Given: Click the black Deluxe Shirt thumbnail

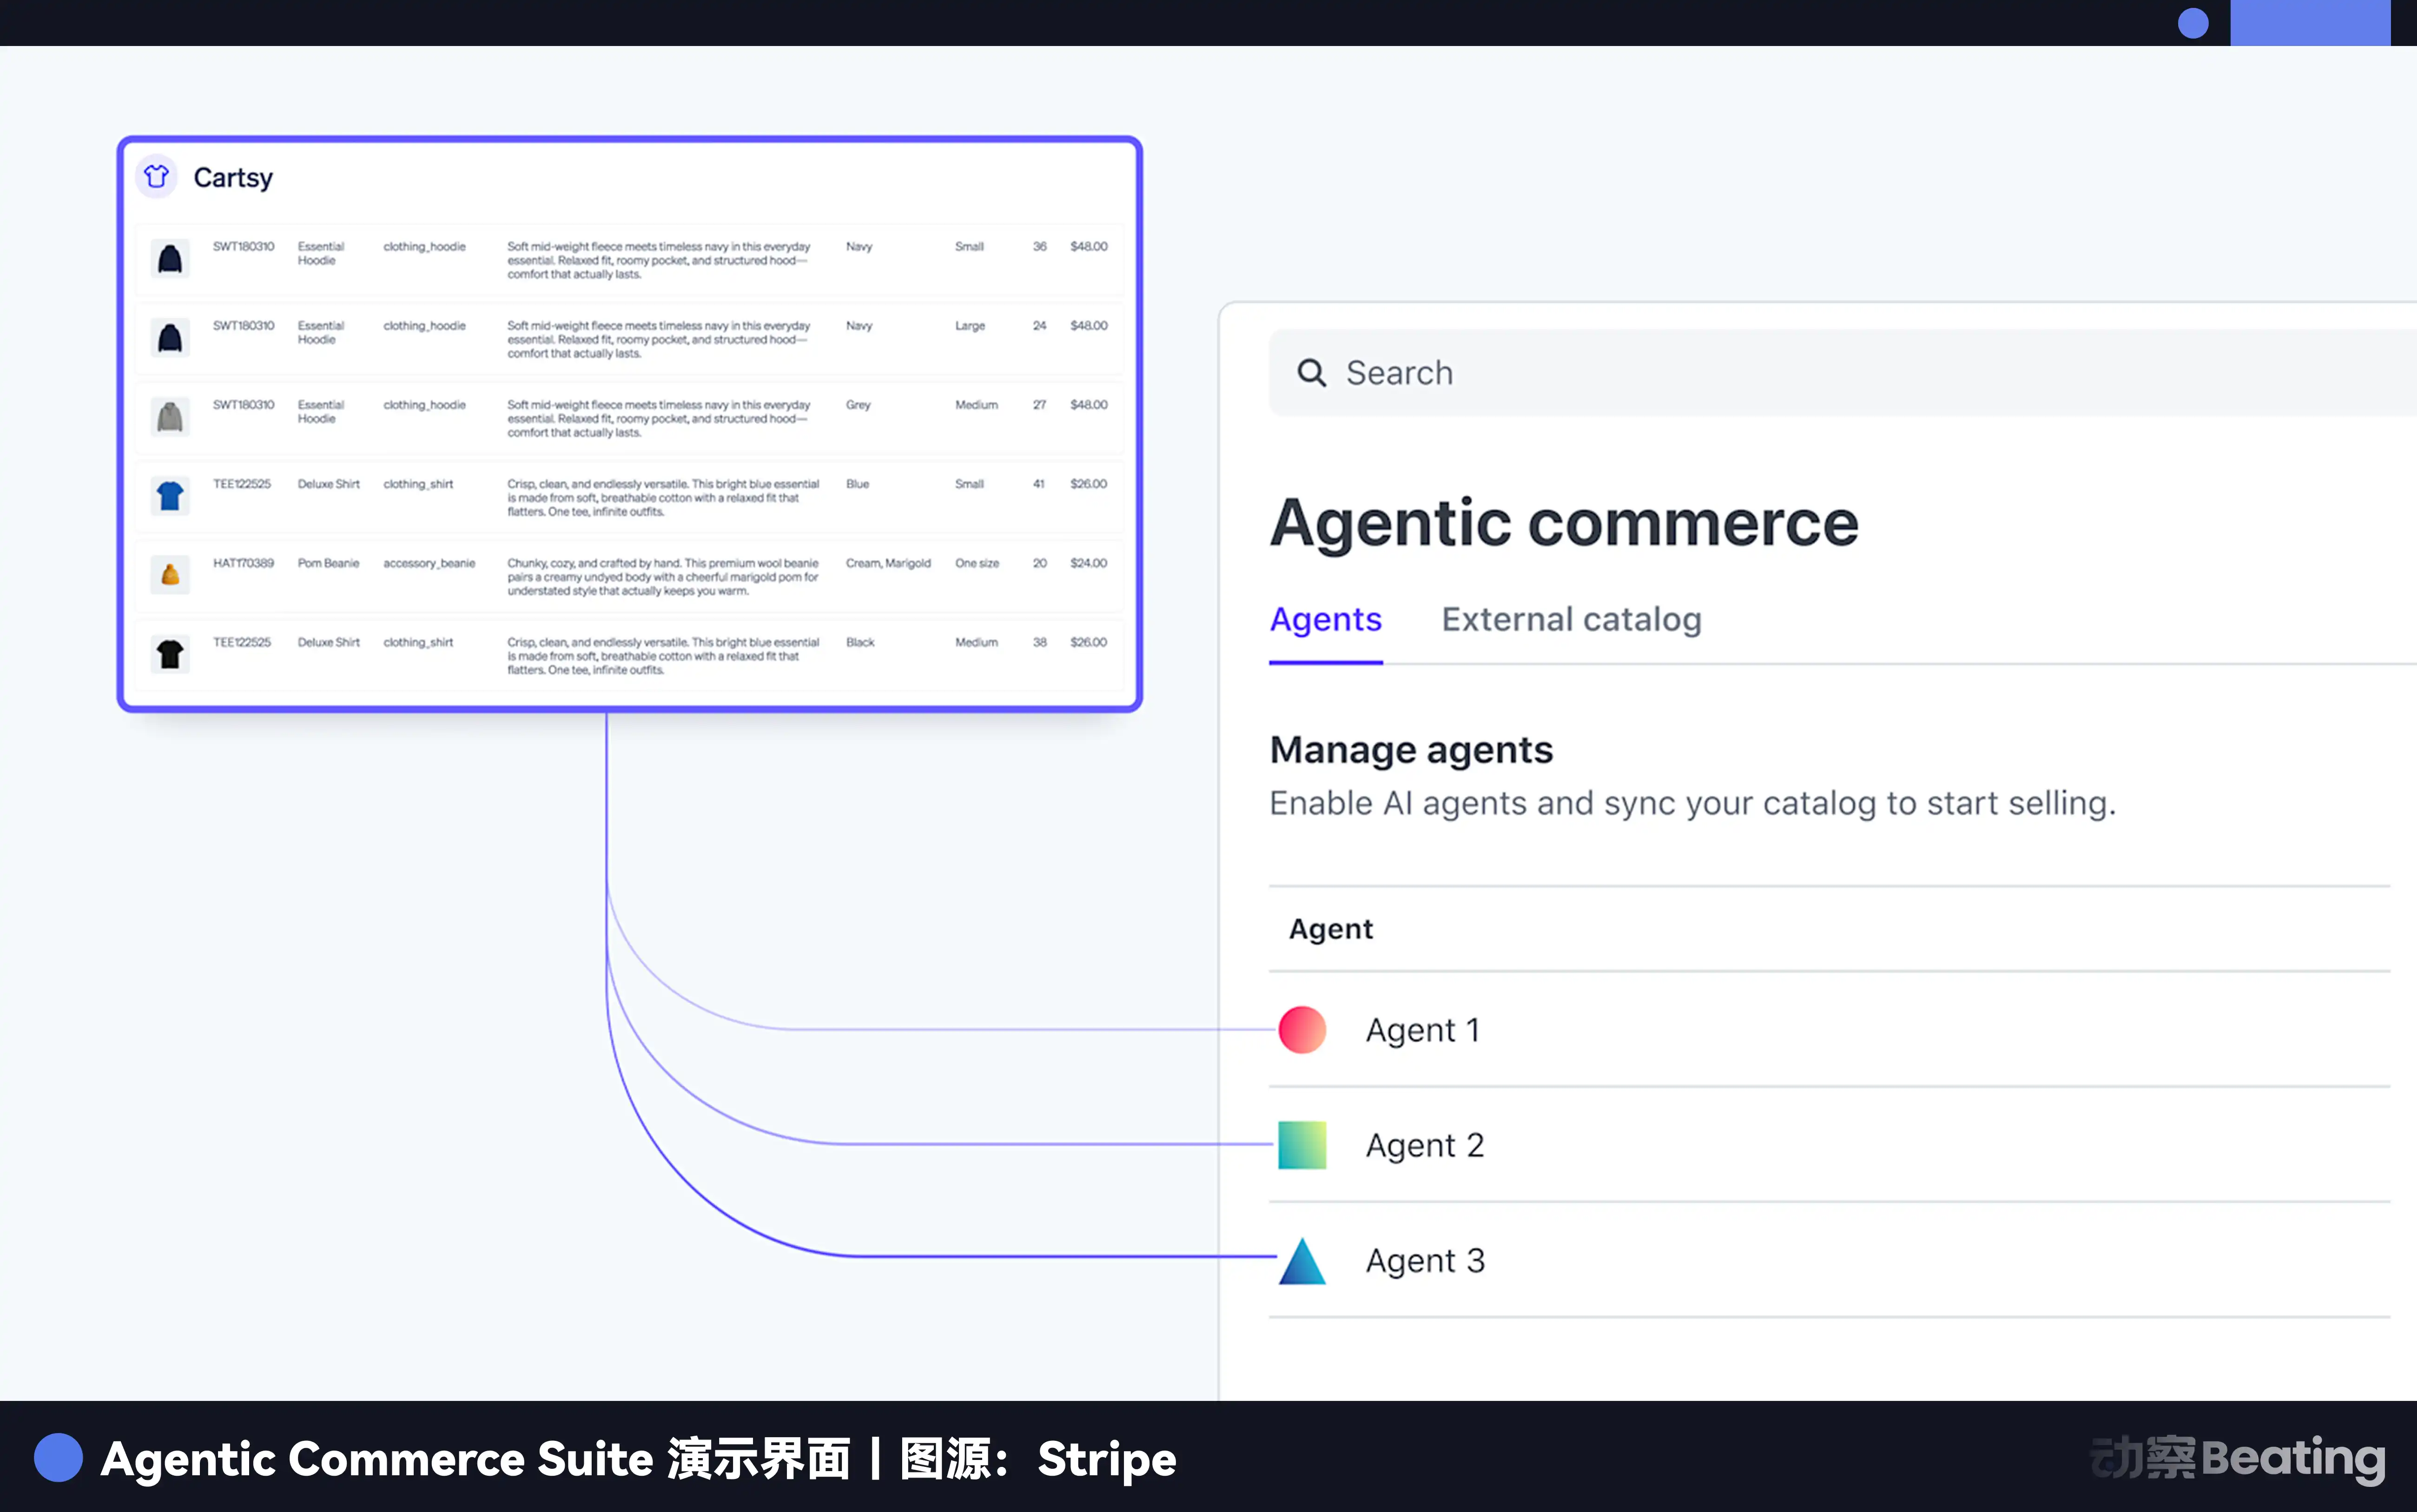Looking at the screenshot, I should (x=170, y=654).
